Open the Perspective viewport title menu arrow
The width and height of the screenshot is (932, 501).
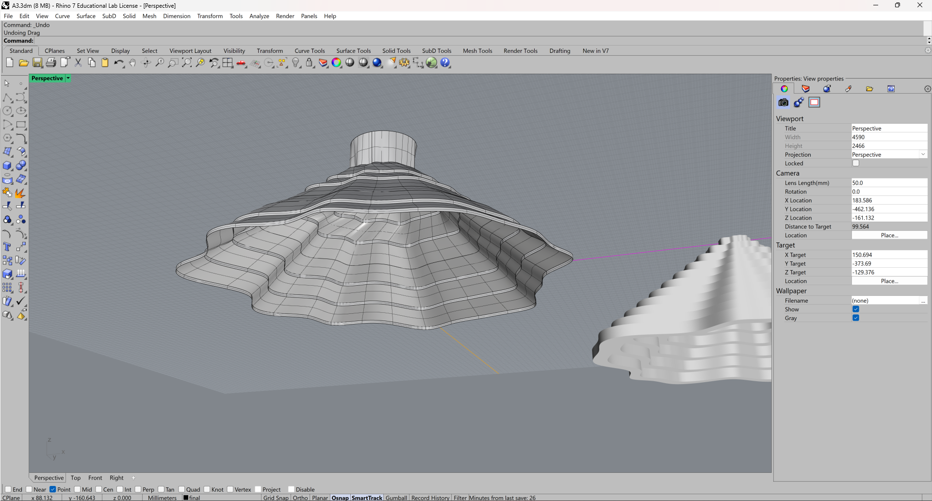tap(68, 78)
